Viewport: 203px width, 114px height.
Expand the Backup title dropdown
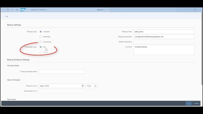point(101,10)
